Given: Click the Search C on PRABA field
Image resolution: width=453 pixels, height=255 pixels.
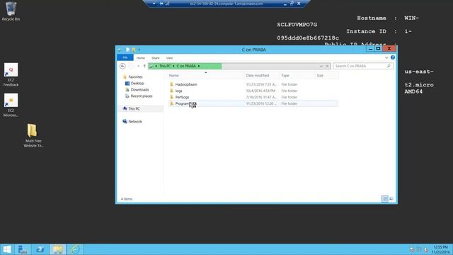Looking at the screenshot, I should [363, 66].
